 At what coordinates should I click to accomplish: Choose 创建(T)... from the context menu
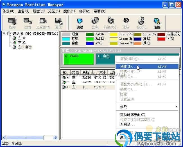(x=147, y=66)
